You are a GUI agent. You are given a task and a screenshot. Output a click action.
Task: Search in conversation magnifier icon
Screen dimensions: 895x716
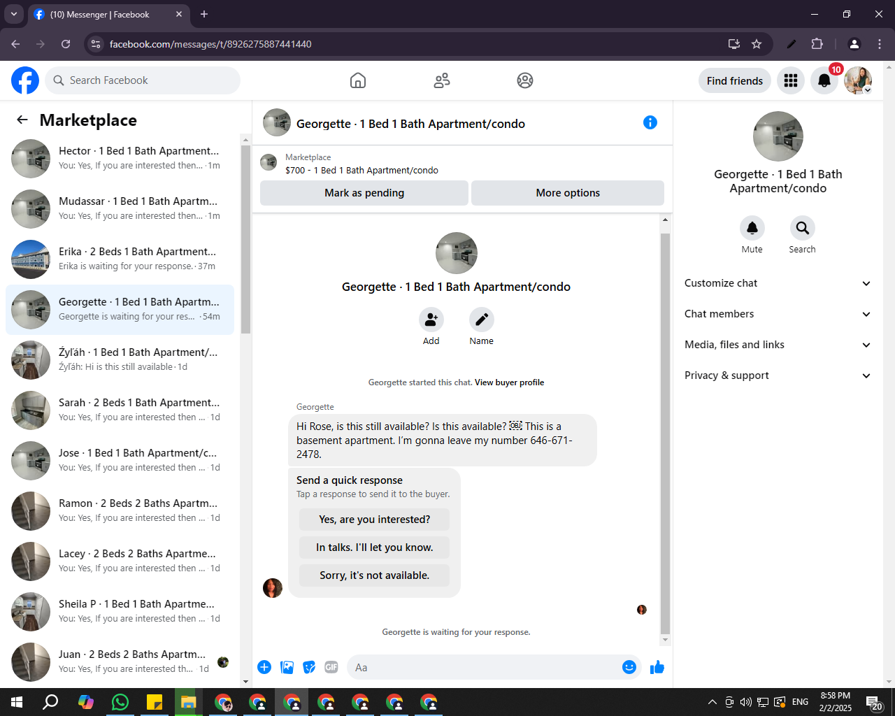[803, 228]
